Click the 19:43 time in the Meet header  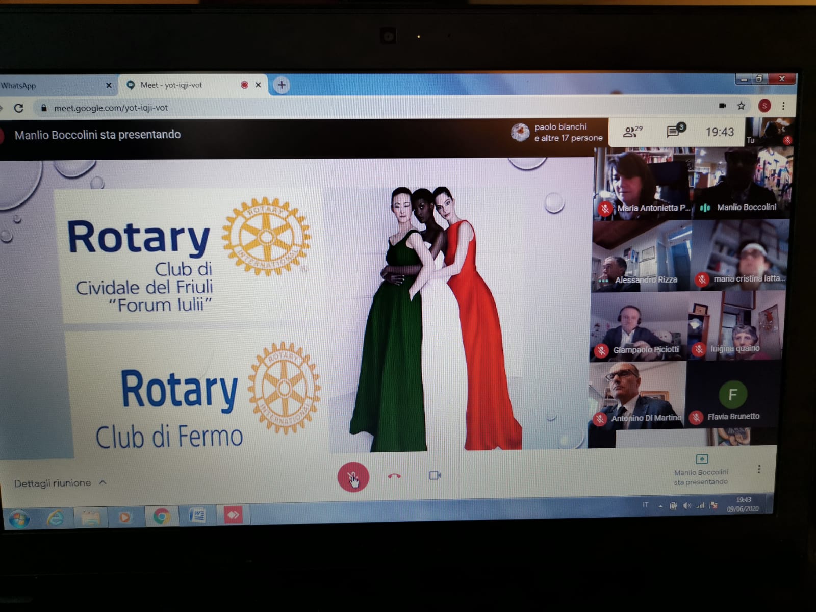pos(720,132)
